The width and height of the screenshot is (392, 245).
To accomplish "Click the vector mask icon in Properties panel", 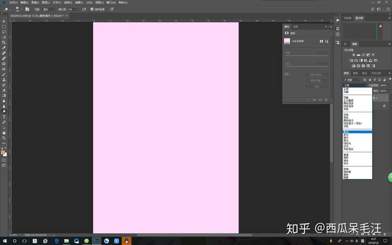I will tap(327, 41).
